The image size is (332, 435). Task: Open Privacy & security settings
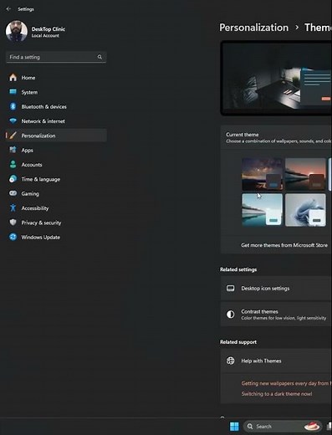pos(56,223)
